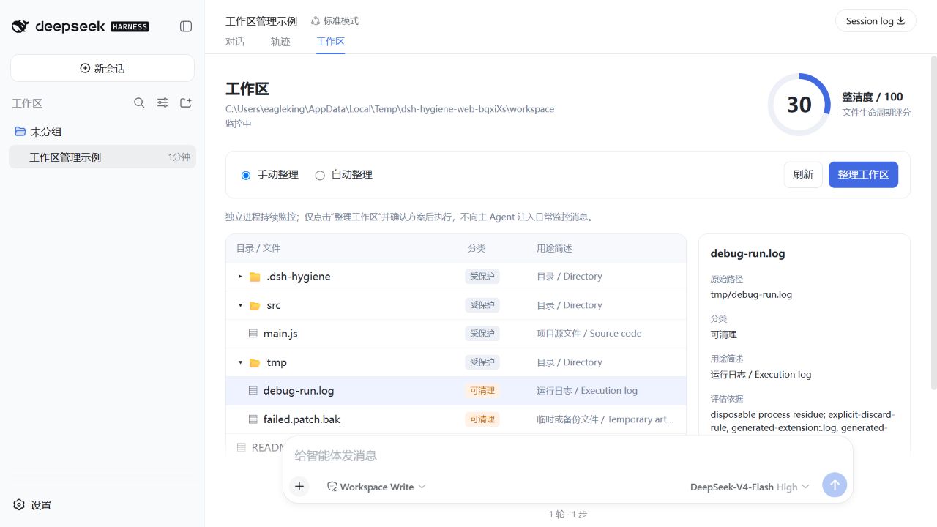Viewport: 937px width, 527px height.
Task: Click the cleanliness score ring showing 30
Action: point(799,105)
